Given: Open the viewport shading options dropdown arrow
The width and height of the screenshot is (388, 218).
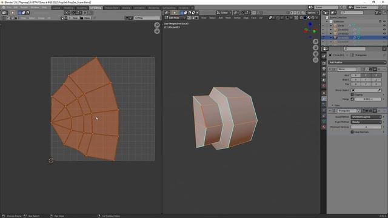Looking at the screenshot, I should point(316,18).
